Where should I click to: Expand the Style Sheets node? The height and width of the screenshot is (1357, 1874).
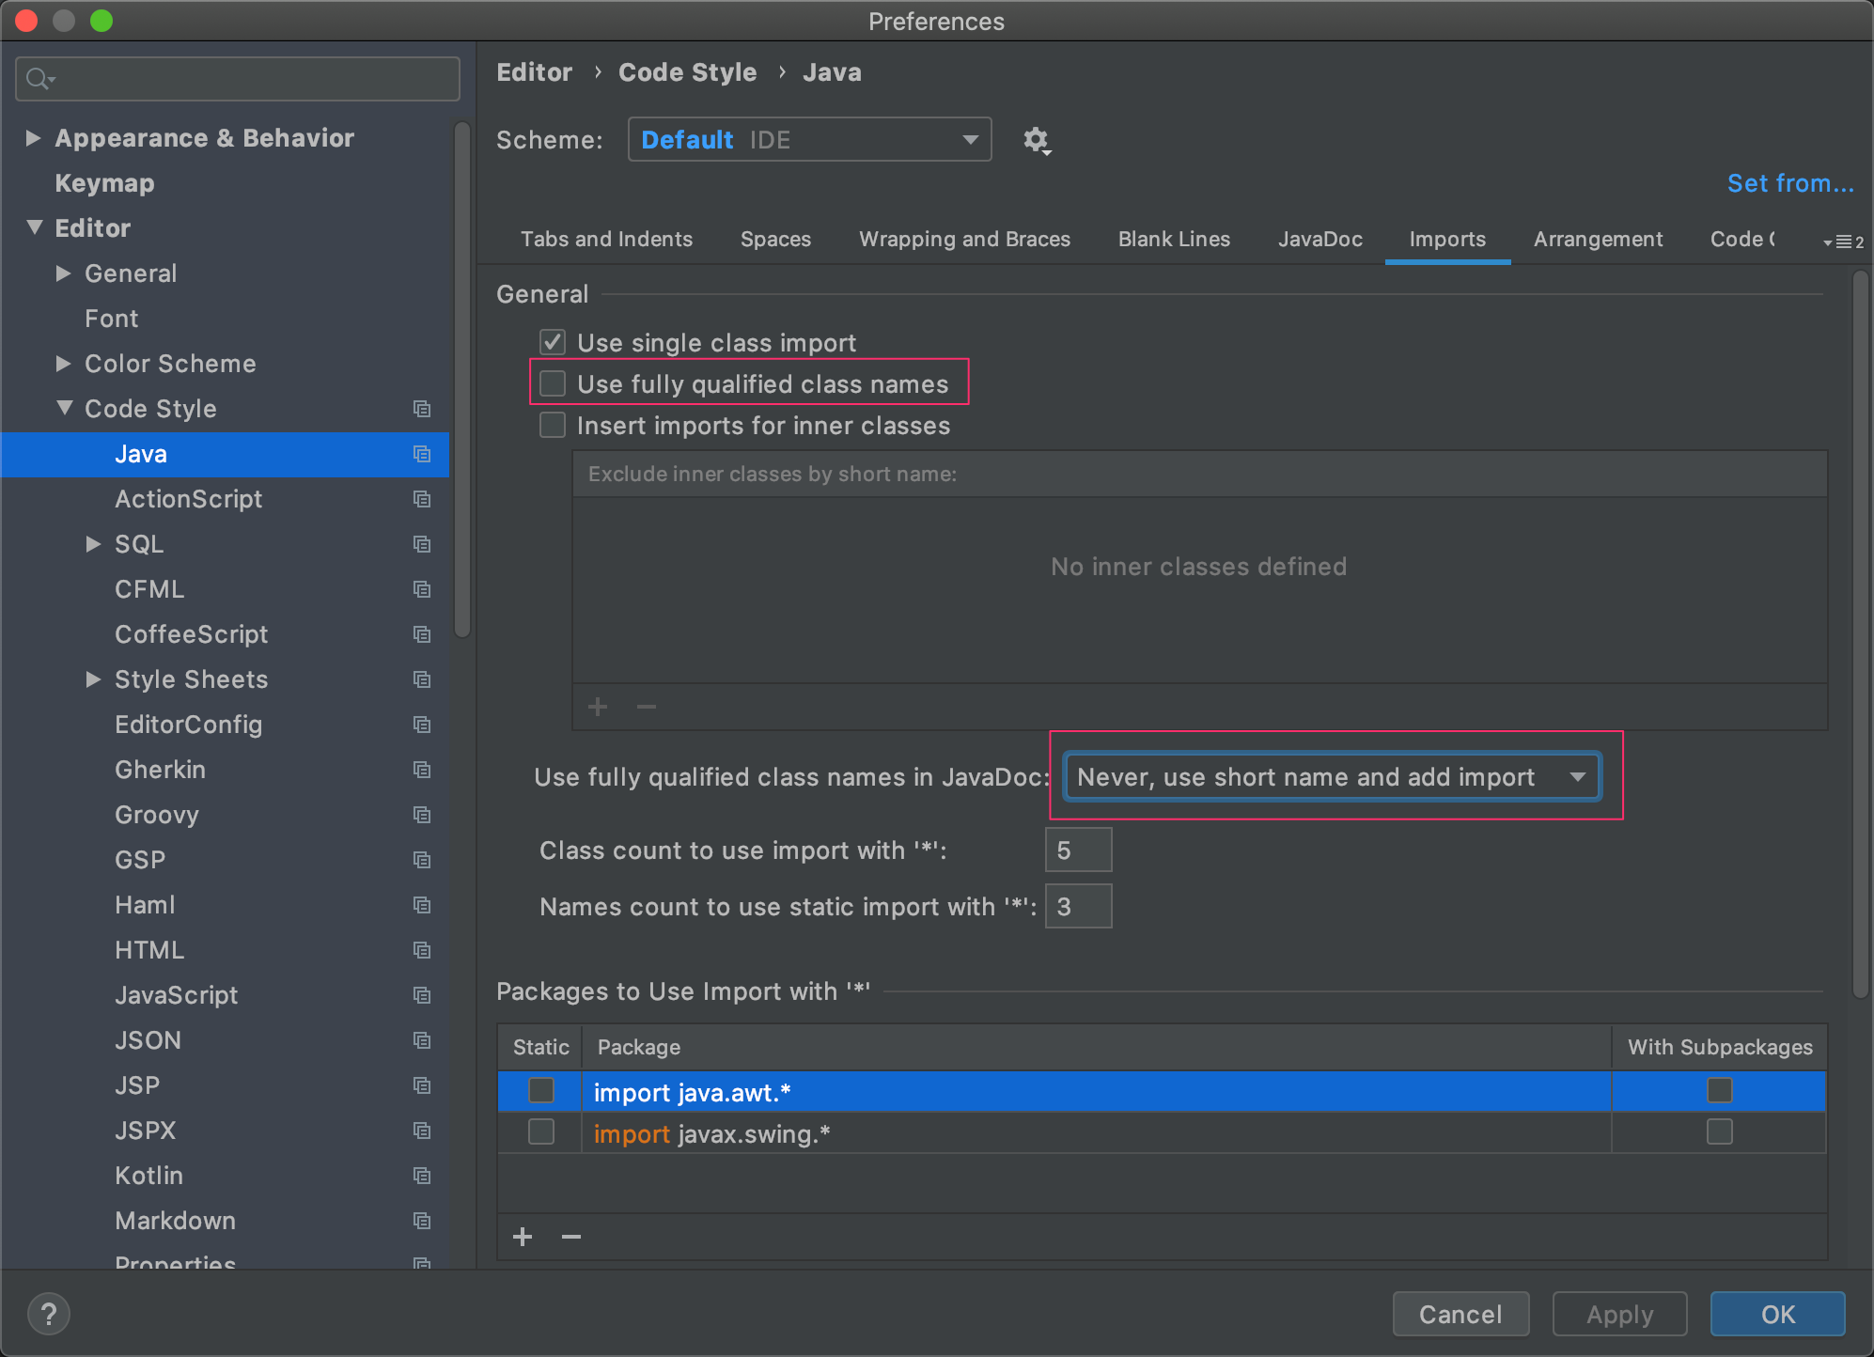click(93, 679)
